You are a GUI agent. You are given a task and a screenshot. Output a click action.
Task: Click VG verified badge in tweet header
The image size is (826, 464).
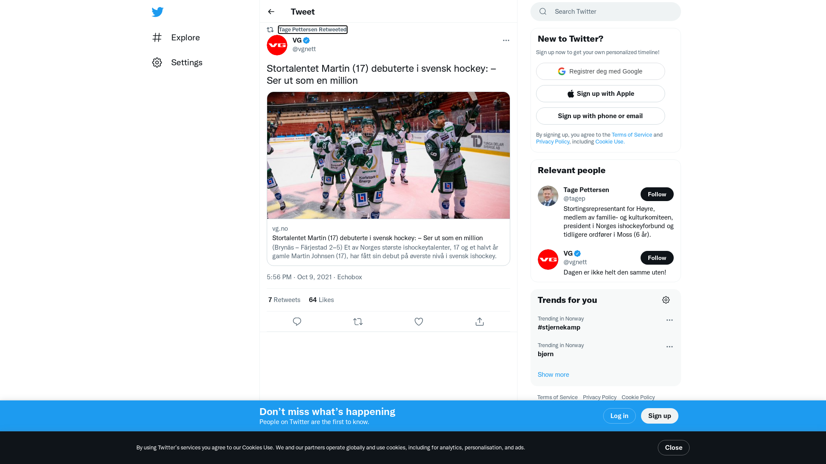(306, 40)
